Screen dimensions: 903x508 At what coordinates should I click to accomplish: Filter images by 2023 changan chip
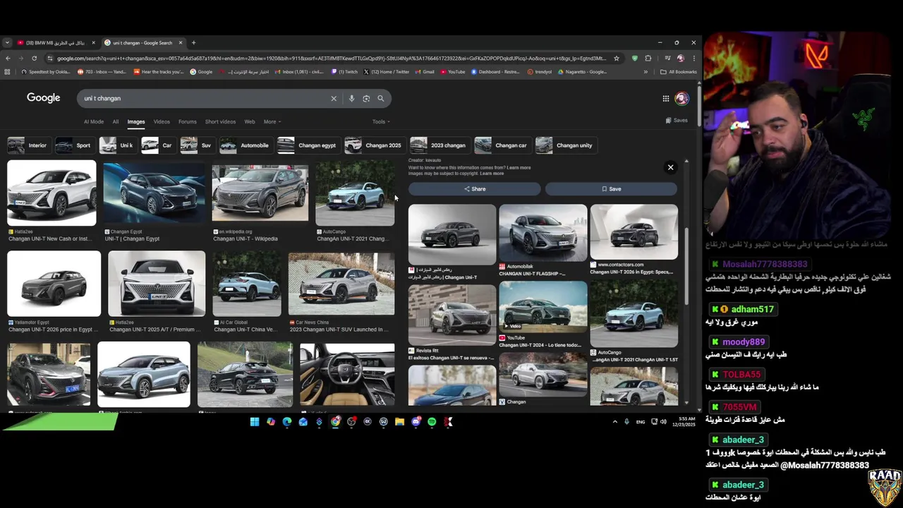coord(440,145)
